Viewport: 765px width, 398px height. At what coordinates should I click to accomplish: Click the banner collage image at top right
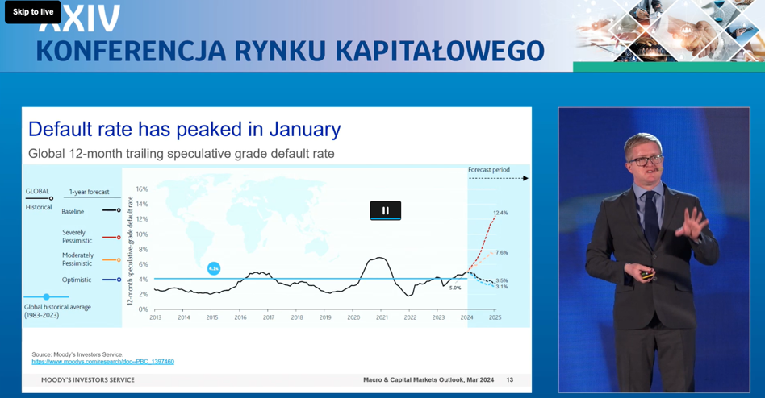click(668, 32)
